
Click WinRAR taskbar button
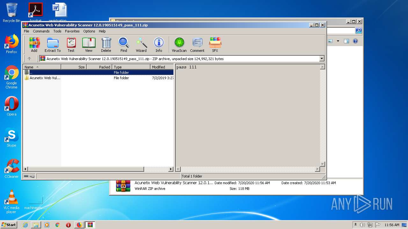click(x=90, y=225)
